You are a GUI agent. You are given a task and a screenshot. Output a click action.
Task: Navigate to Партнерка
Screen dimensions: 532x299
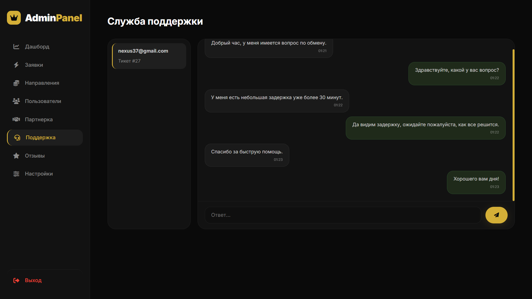coord(45,119)
